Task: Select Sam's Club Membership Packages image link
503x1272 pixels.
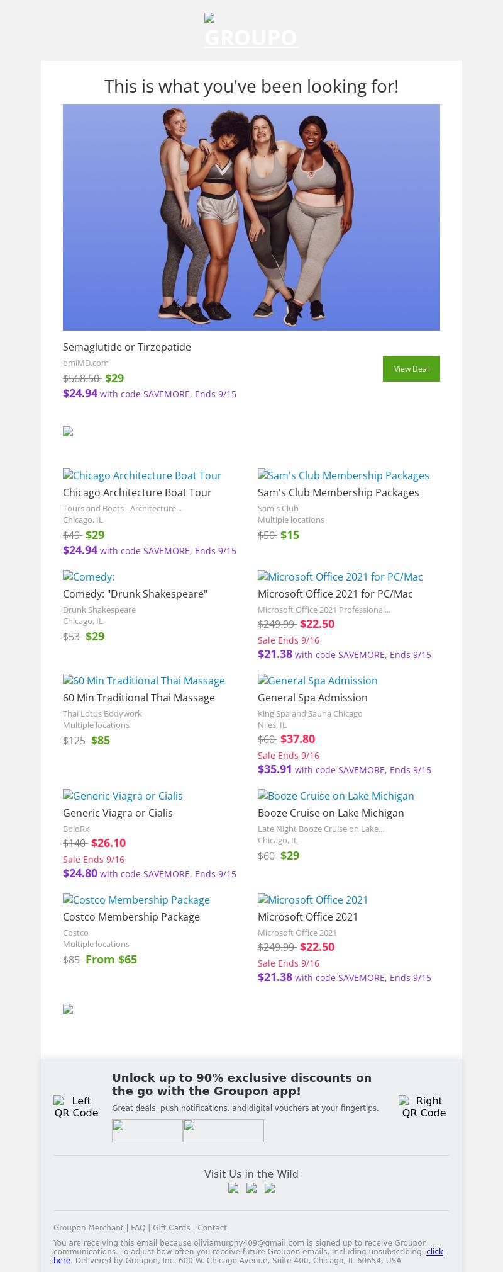Action: click(x=343, y=475)
